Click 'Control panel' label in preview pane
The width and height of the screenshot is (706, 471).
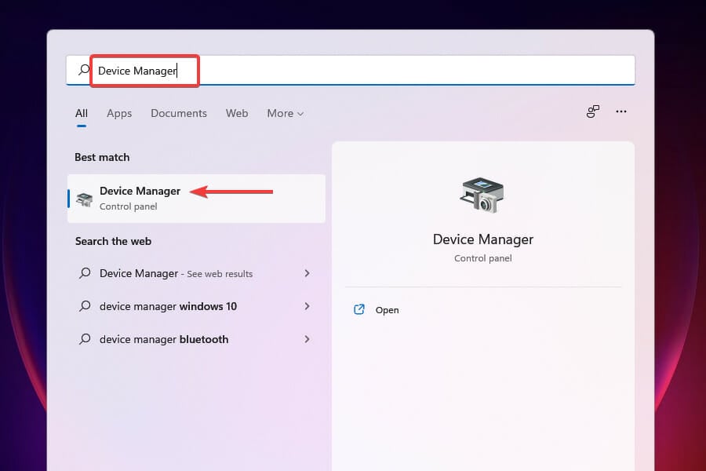(483, 258)
